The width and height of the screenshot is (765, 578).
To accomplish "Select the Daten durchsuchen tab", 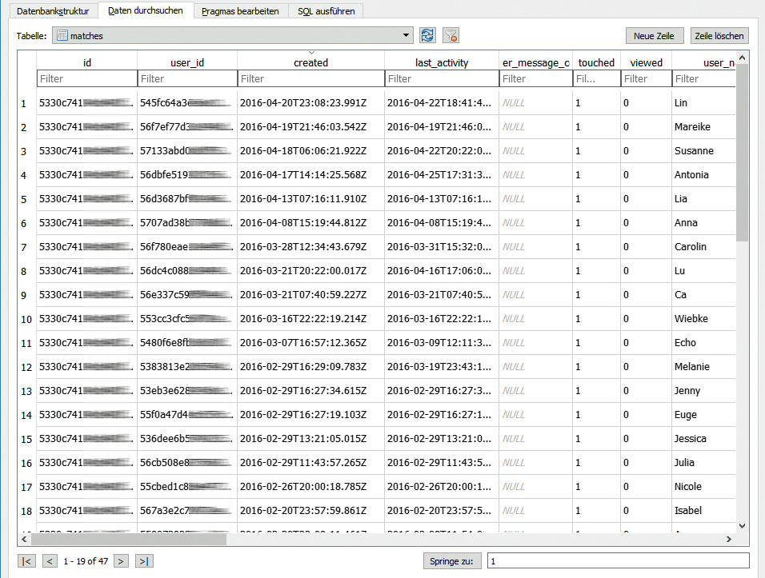I will [146, 10].
